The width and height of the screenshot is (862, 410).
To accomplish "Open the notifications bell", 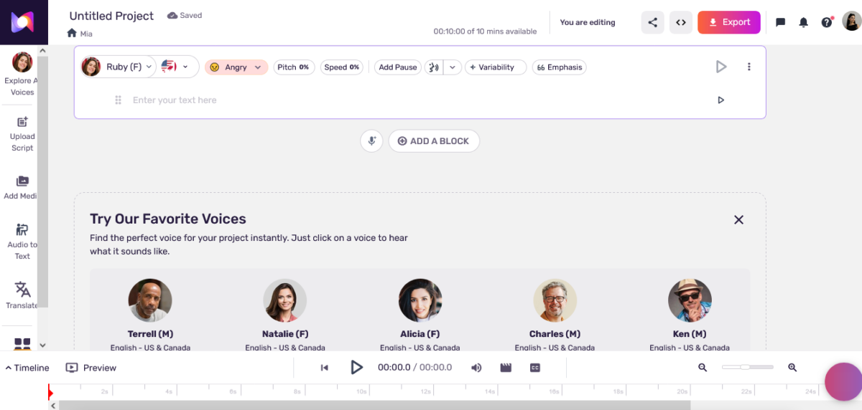I will point(803,22).
